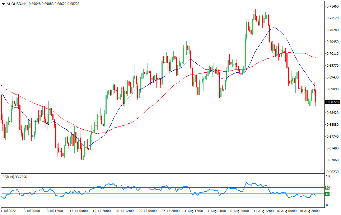
Task: Click the green 60 level marker on RSI
Action: click(x=327, y=187)
